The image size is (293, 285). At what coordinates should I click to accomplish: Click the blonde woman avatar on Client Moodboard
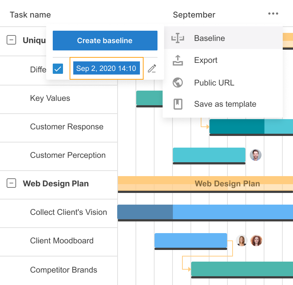[242, 240]
